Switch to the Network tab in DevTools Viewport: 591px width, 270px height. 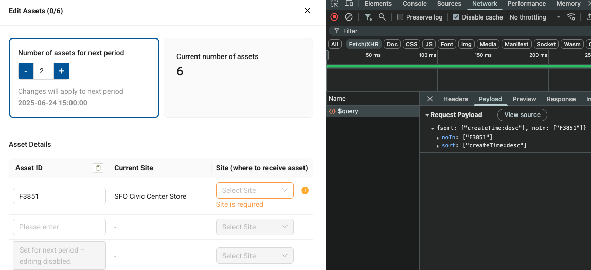(485, 4)
